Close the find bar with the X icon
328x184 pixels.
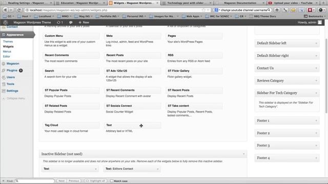point(3,181)
